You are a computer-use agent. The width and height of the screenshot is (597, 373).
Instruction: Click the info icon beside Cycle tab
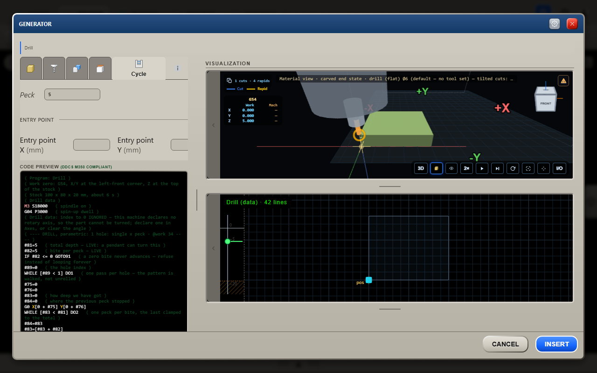point(178,68)
